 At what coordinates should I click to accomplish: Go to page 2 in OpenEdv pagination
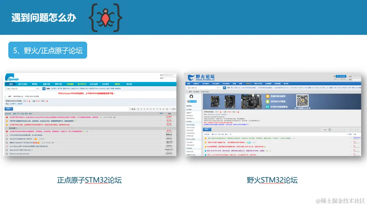(141, 109)
